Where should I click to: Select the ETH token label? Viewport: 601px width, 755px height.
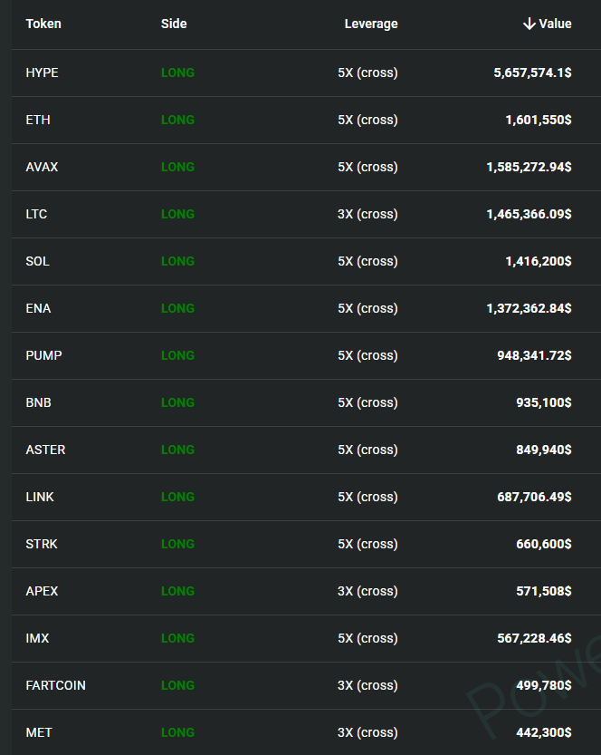(38, 120)
